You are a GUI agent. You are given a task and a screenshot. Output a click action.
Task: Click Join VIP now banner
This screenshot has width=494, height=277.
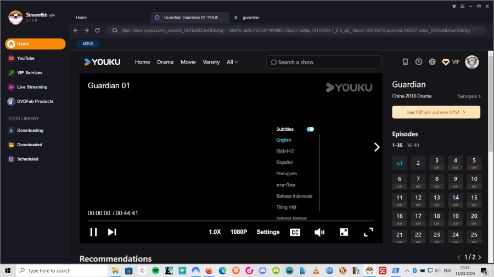point(436,112)
